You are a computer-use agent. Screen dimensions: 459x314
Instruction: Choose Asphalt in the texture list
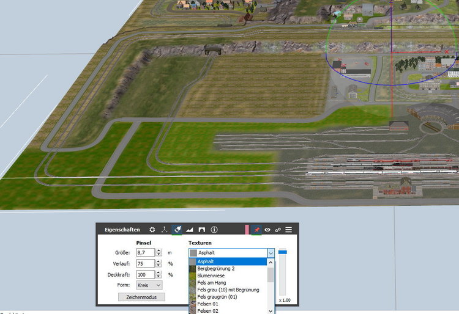(x=228, y=261)
